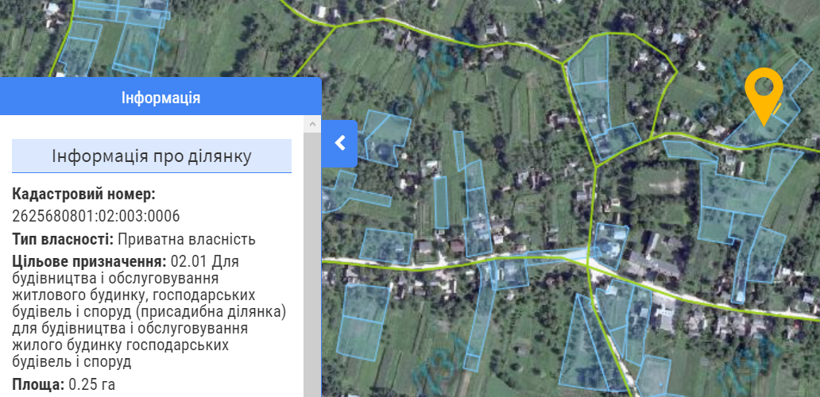The image size is (820, 397).
Task: Click the info panel vertical scrollbar track
Action: pyautogui.click(x=312, y=265)
